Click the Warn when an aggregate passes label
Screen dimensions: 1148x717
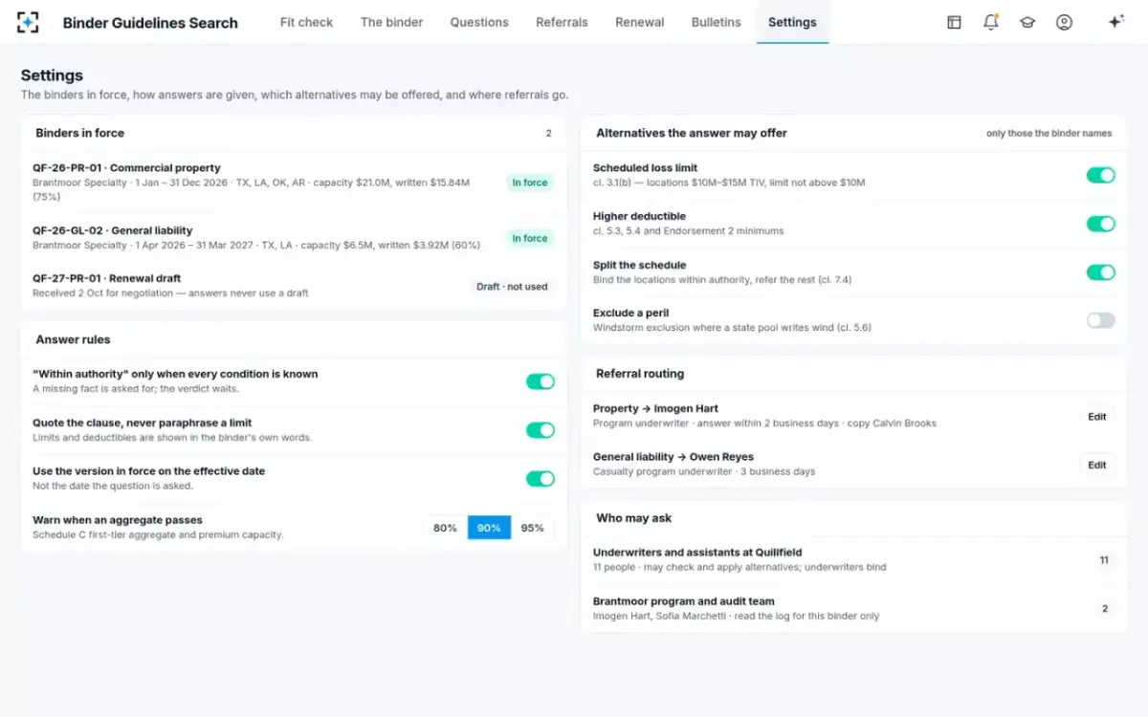[x=118, y=520]
